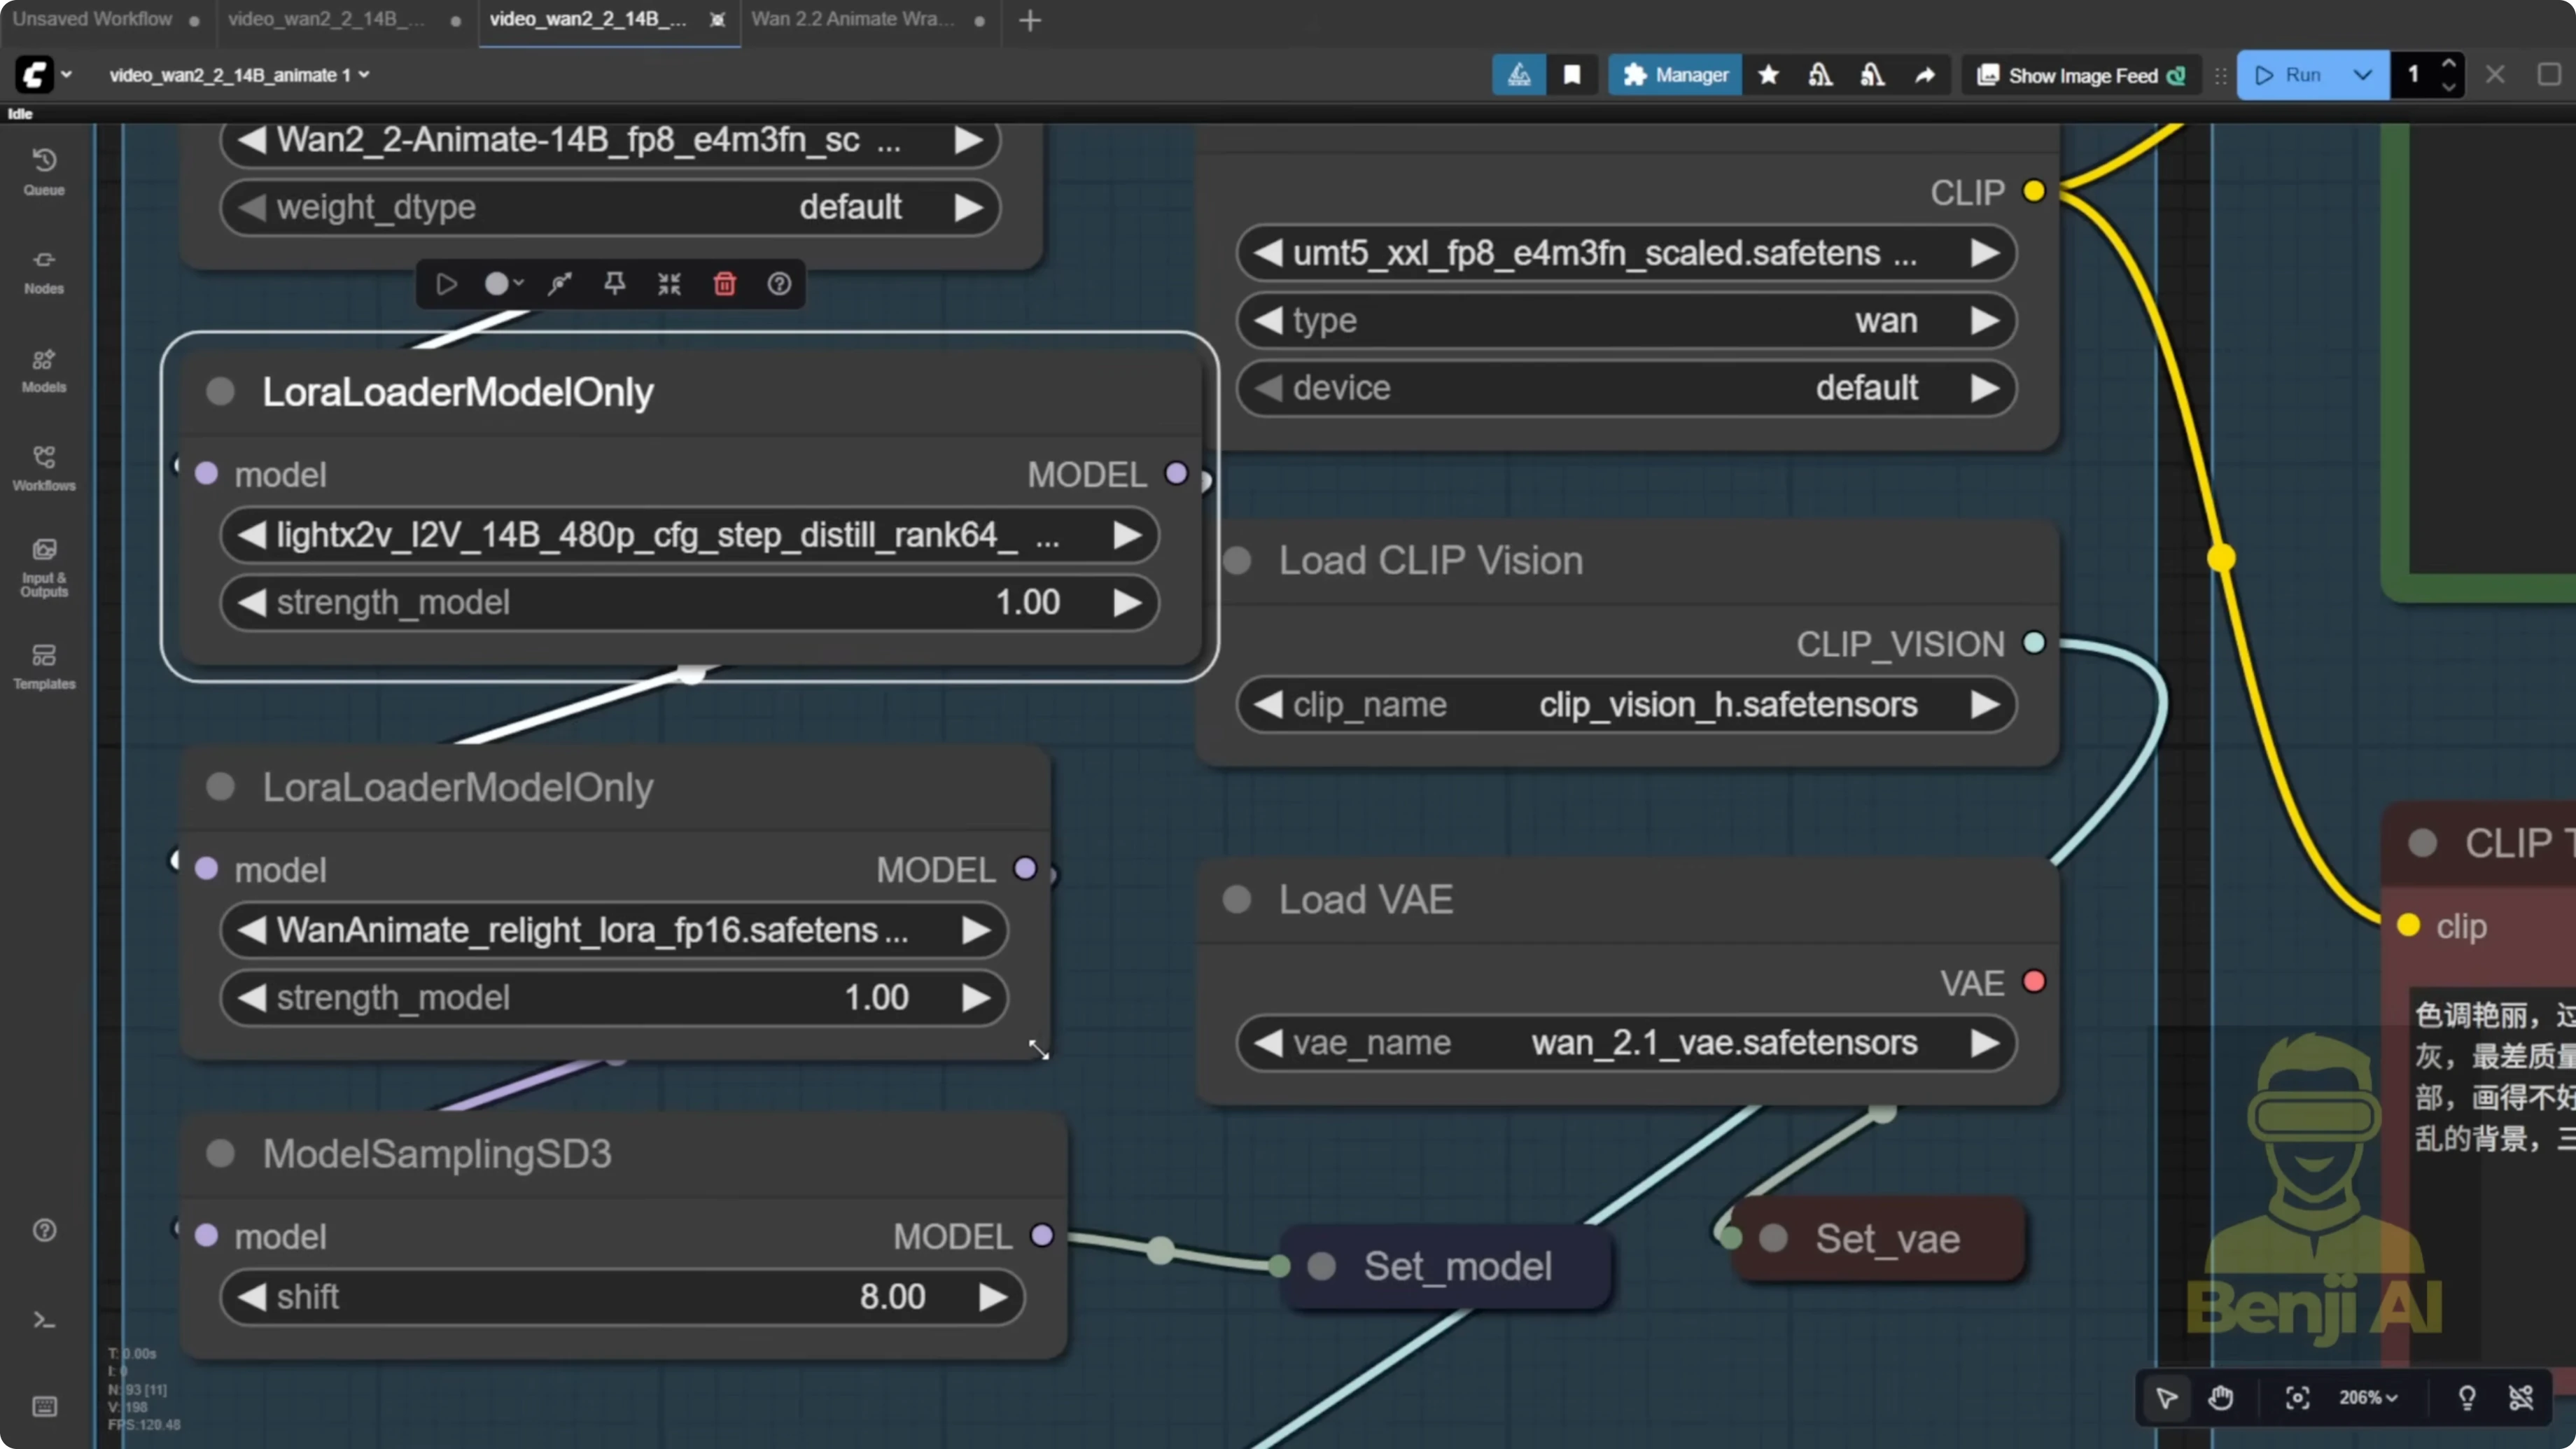
Task: Collapse the node using the minimize arrows icon
Action: [668, 284]
